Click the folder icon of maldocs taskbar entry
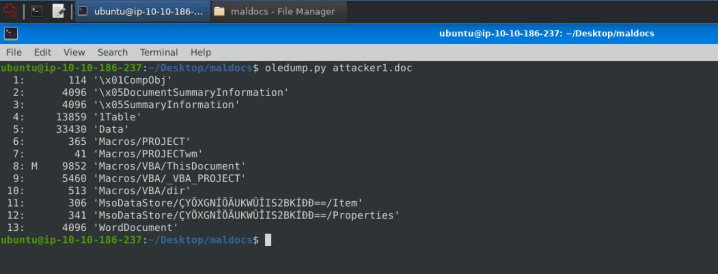 pyautogui.click(x=219, y=11)
